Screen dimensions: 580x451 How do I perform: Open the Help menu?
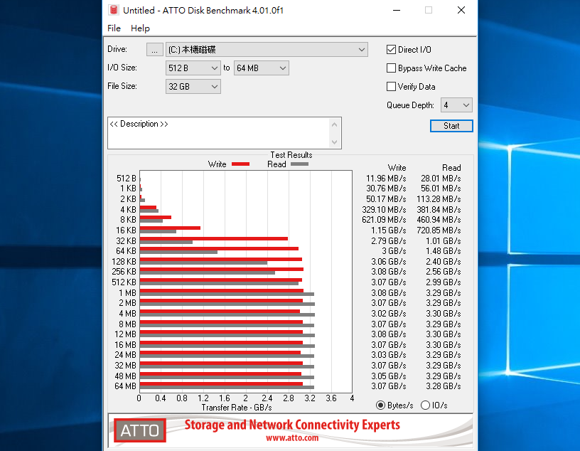(140, 28)
